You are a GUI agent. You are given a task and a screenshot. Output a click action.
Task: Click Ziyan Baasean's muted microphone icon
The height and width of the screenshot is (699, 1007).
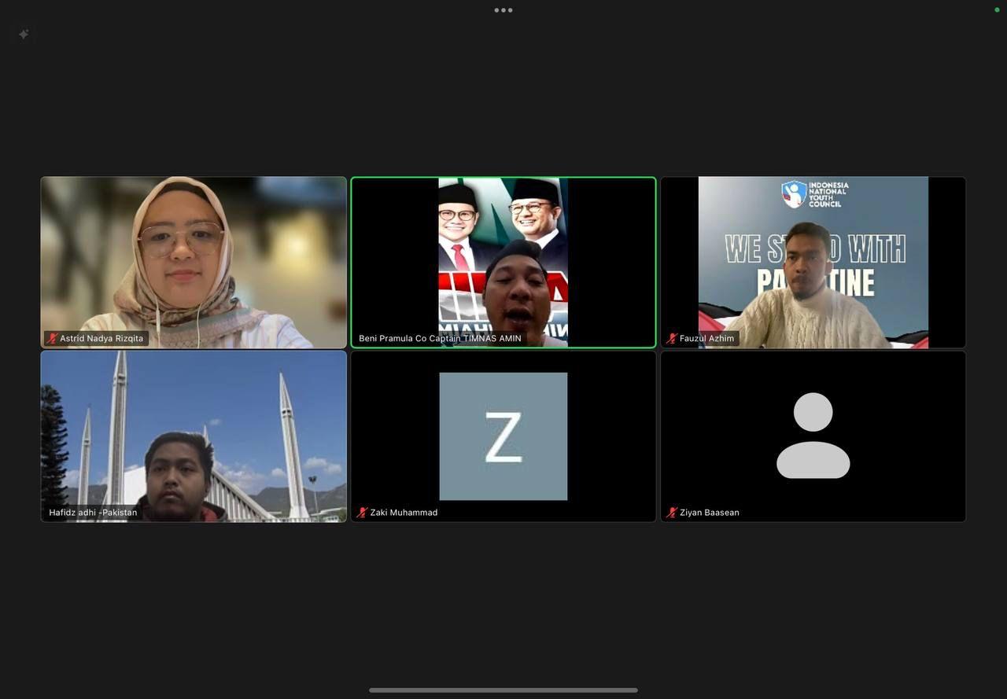point(672,513)
